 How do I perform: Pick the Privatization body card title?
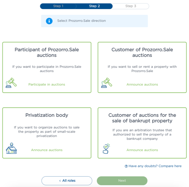coord(47,115)
